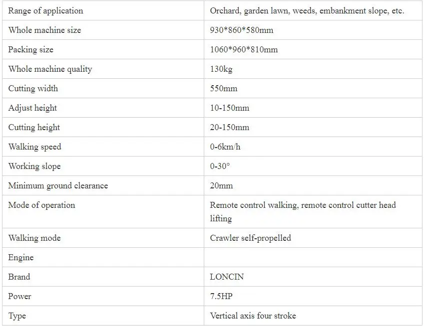The image size is (425, 326).
Task: Select the 'Minimum ground clearance' label
Action: (58, 185)
